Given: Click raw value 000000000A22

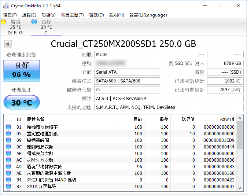Looking at the screenshot, I should pyautogui.click(x=219, y=180).
